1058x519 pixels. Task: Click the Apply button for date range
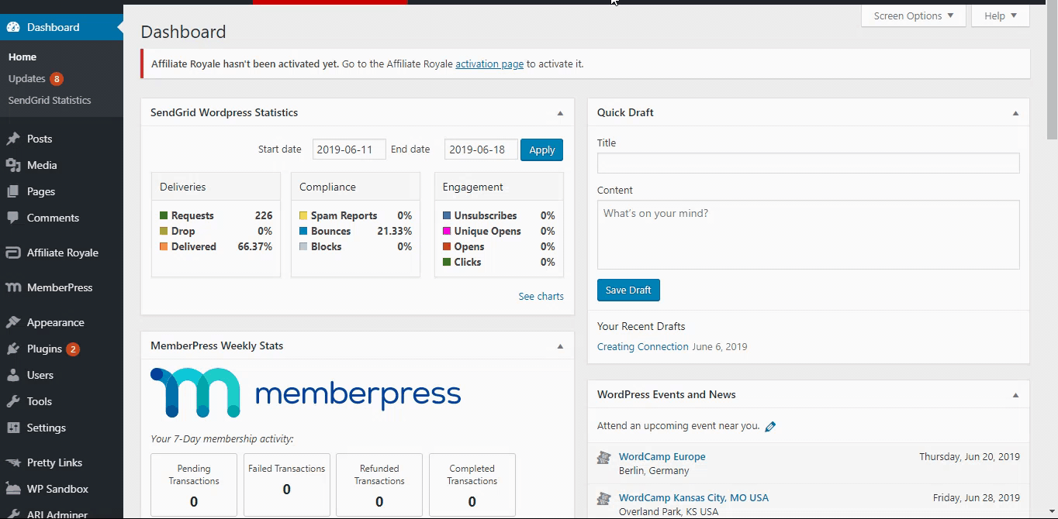[x=541, y=150]
